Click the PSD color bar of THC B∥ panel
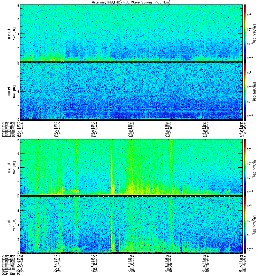Screen dimensions: 259x276 pos(245,225)
